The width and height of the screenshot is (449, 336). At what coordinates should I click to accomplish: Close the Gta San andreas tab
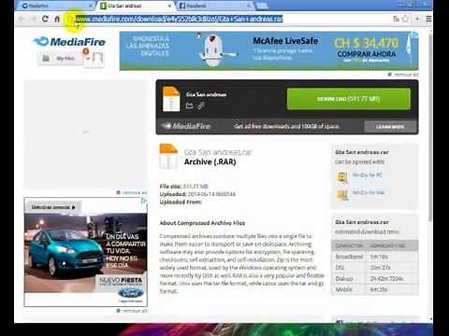pyautogui.click(x=169, y=6)
